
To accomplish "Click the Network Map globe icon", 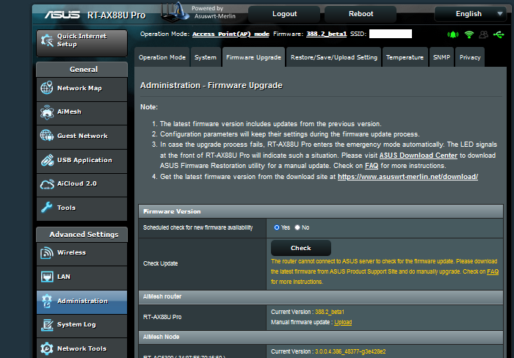I will (46, 88).
